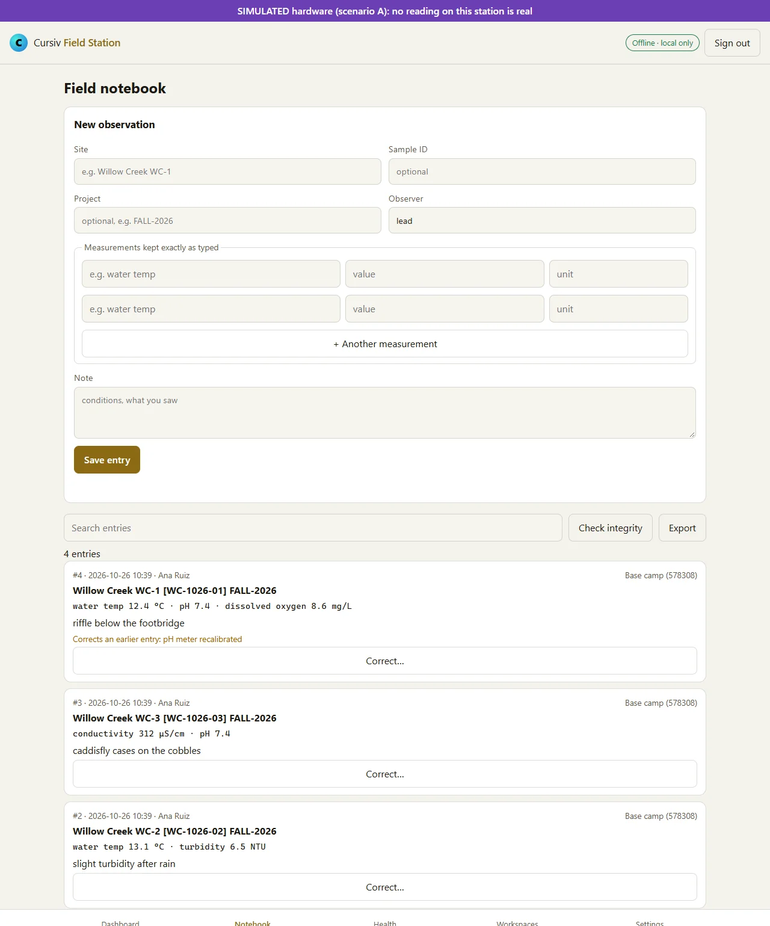Image resolution: width=770 pixels, height=926 pixels.
Task: Click the readings line "conductivity 312 µS/cm · pH 7.4"
Action: click(152, 734)
